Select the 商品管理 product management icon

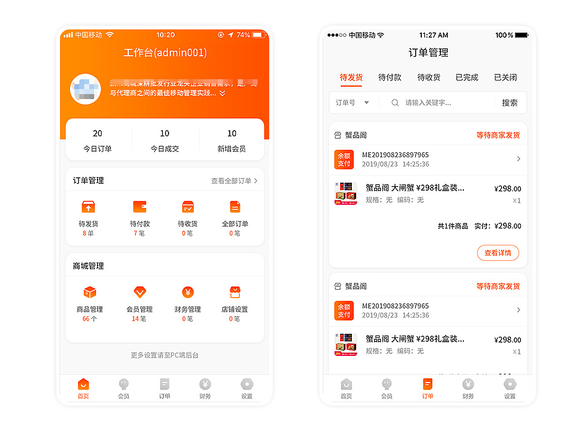(x=88, y=292)
